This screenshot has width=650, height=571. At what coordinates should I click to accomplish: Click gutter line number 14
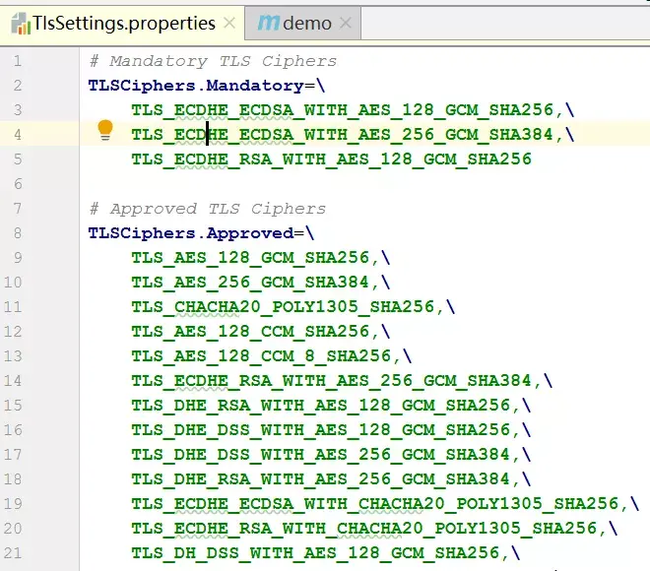click(x=13, y=381)
